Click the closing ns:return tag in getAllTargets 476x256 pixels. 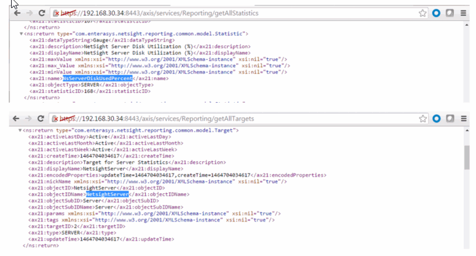(x=41, y=246)
